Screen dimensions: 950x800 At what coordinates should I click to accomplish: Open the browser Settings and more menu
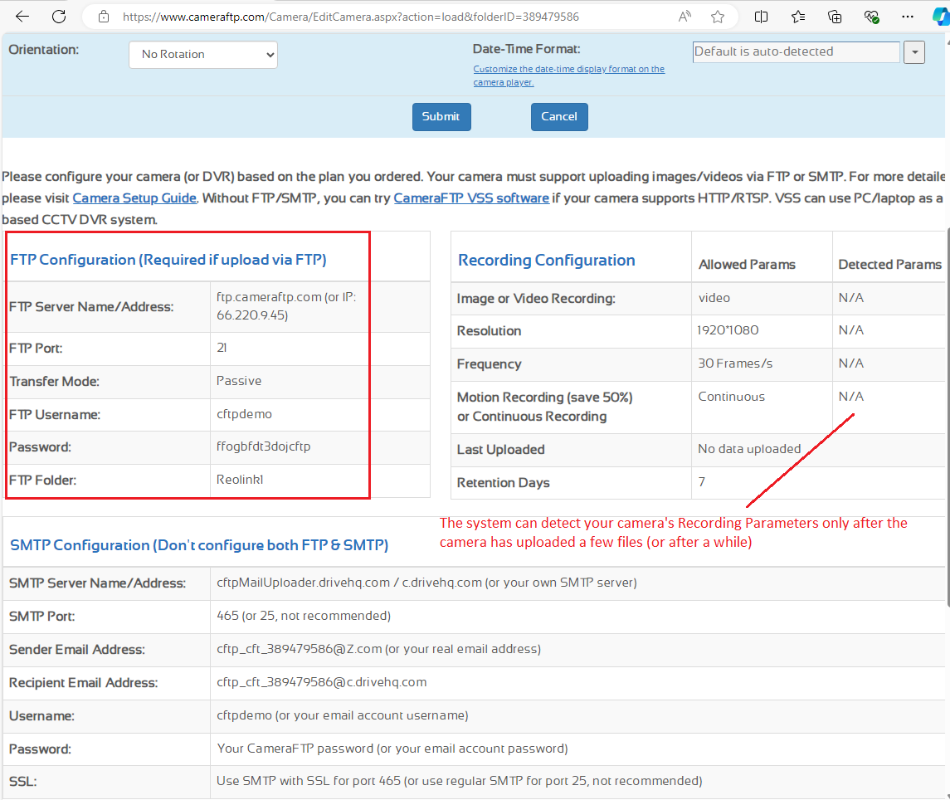pyautogui.click(x=908, y=17)
